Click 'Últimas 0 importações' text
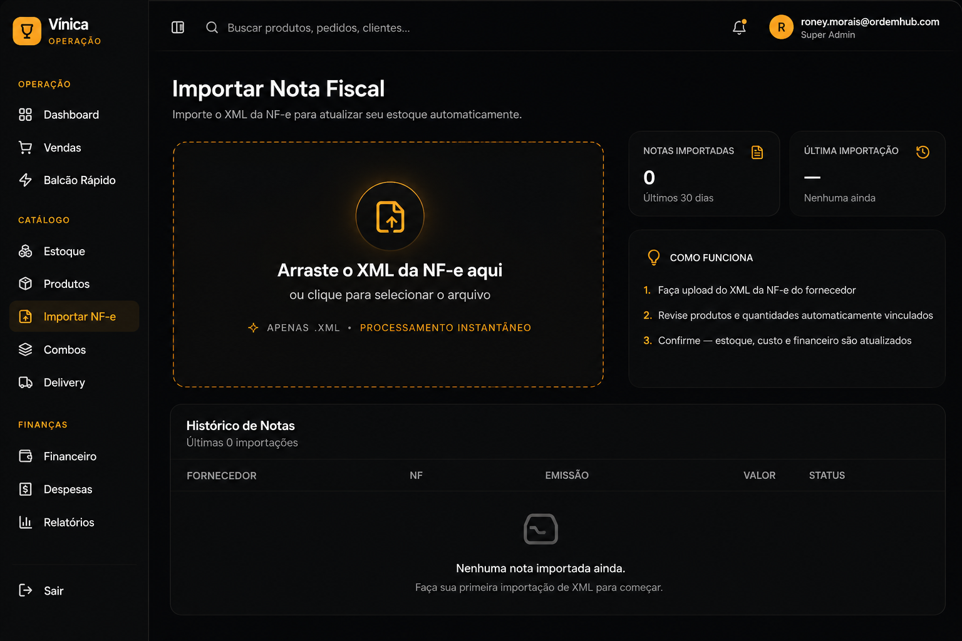 coord(242,443)
